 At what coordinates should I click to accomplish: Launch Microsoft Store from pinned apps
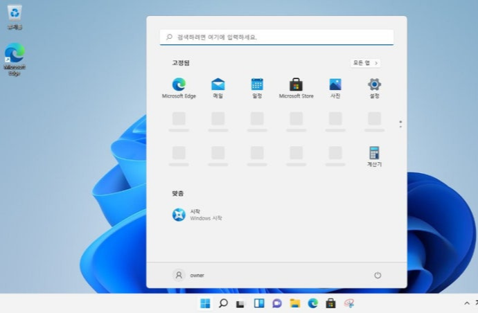point(296,88)
